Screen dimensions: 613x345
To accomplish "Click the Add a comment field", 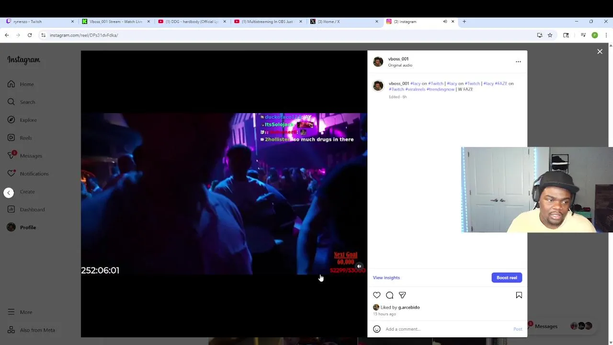I will [448, 329].
